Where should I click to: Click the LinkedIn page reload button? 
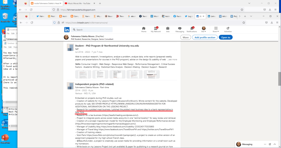pyautogui.click(x=32, y=23)
